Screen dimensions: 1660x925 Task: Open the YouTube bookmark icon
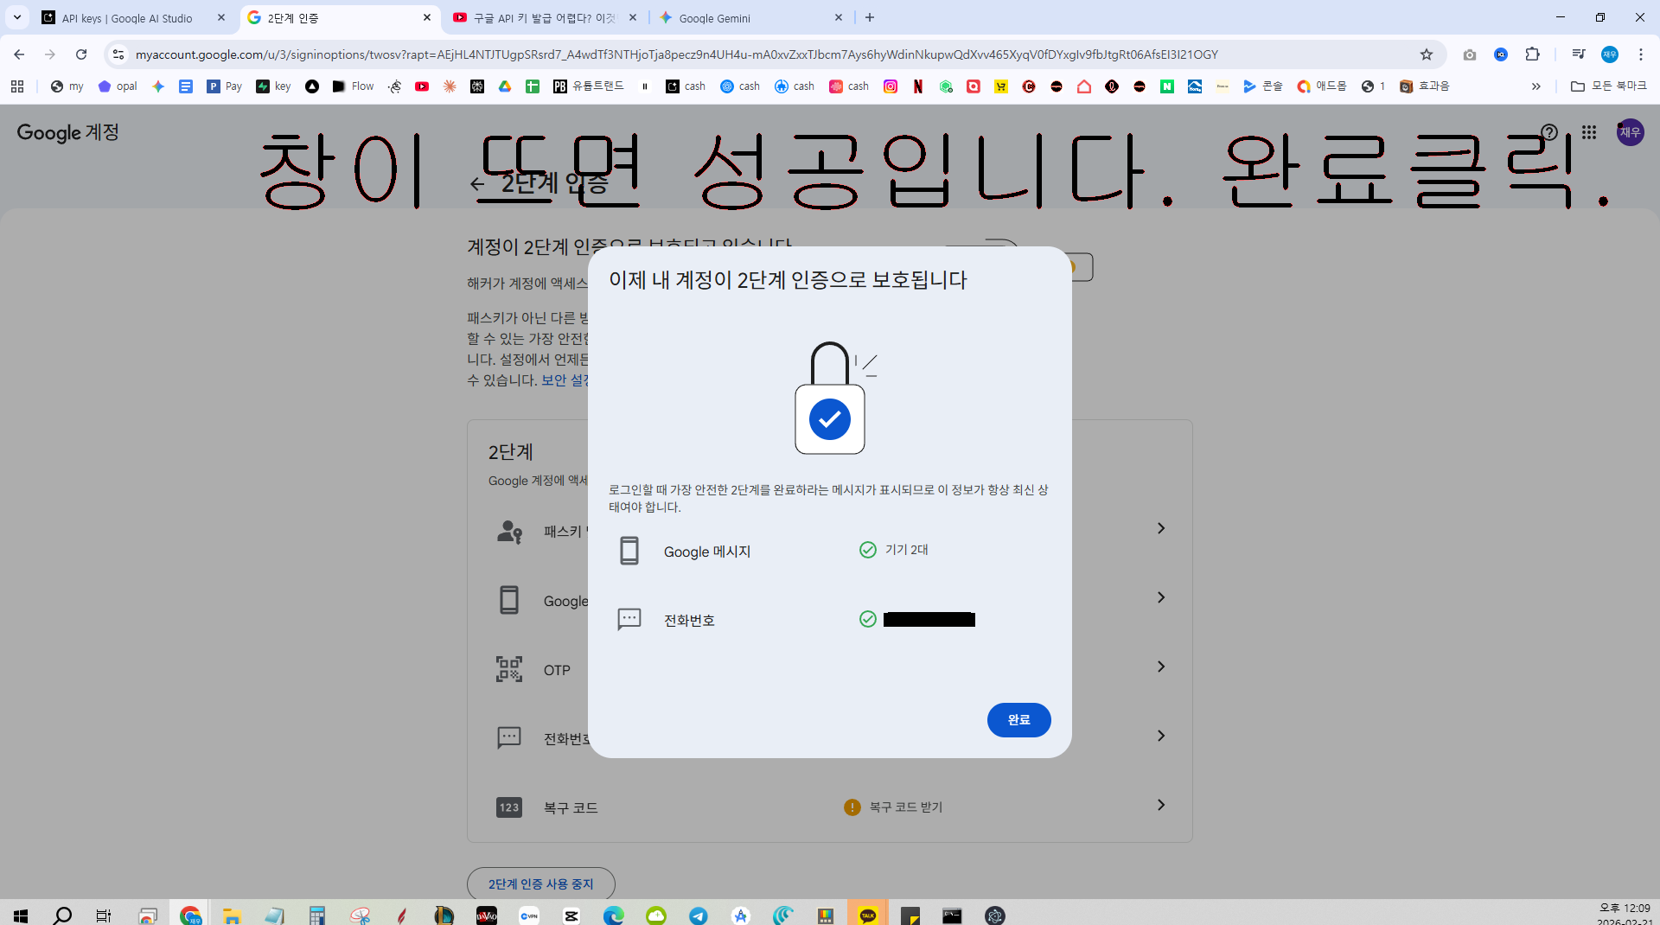pos(422,86)
